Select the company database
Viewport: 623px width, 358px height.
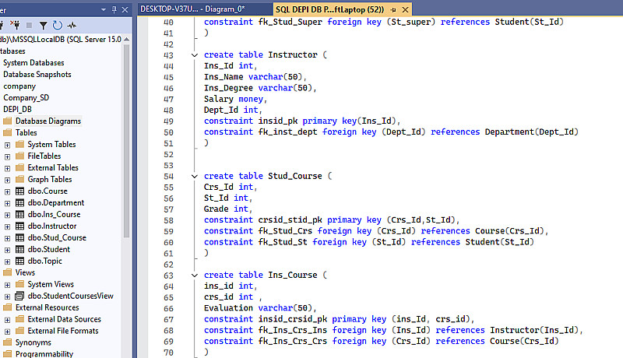click(19, 86)
